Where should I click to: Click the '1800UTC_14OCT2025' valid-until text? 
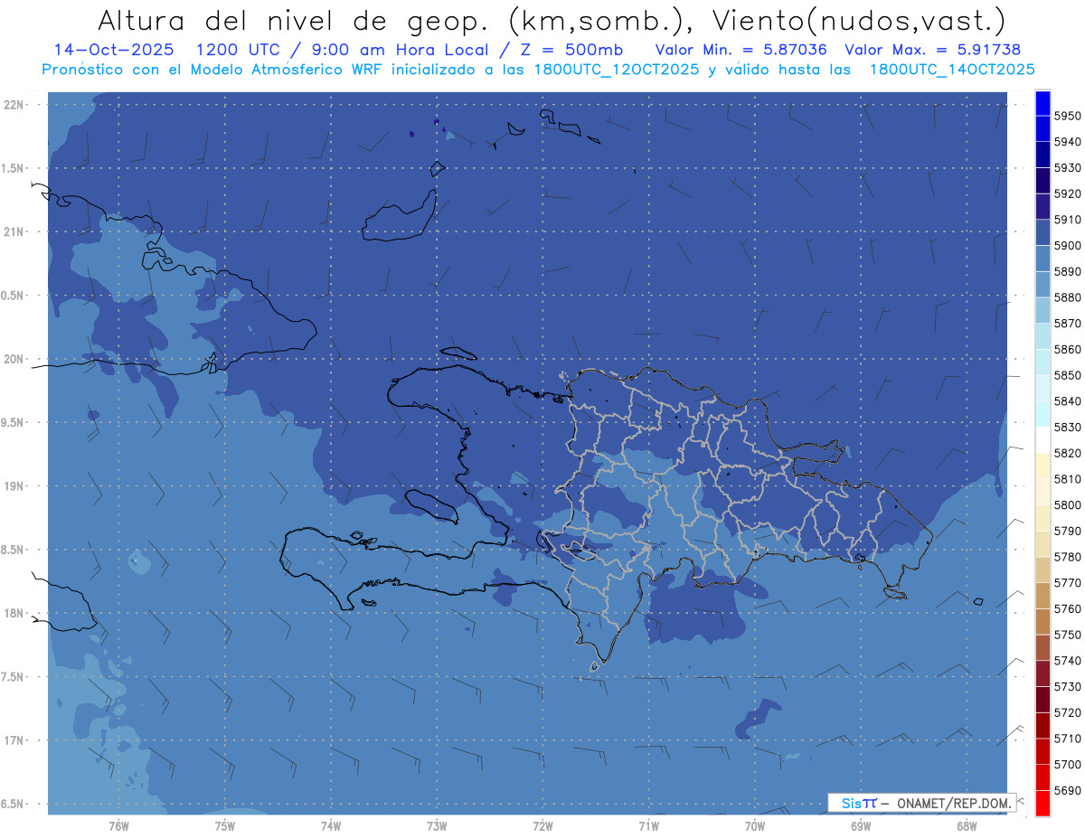(952, 69)
